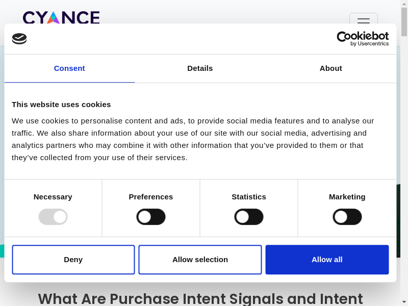This screenshot has height=306, width=408.
Task: Click the page scrollbar down arrow
Action: click(x=404, y=302)
